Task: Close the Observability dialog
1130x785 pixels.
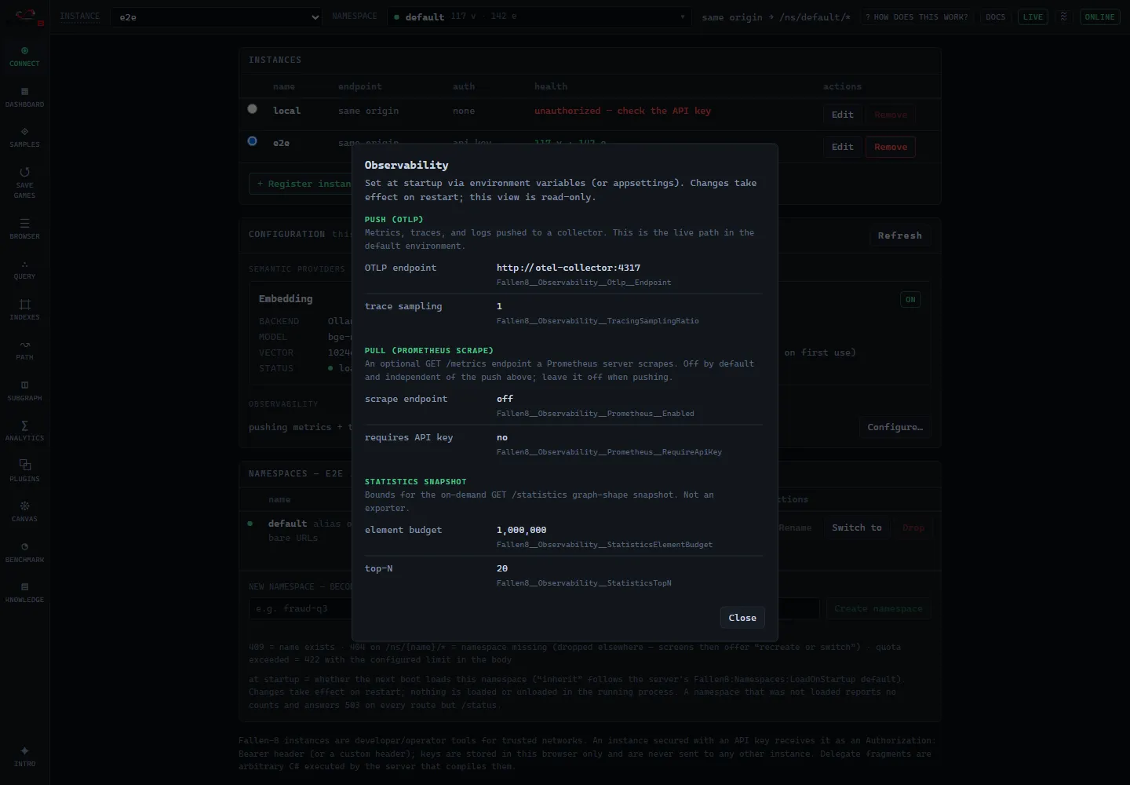Action: pyautogui.click(x=742, y=618)
